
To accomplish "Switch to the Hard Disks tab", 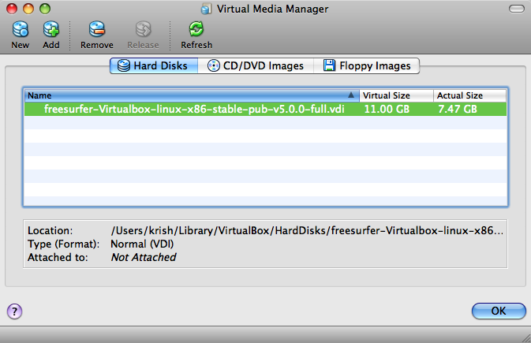I will (153, 65).
